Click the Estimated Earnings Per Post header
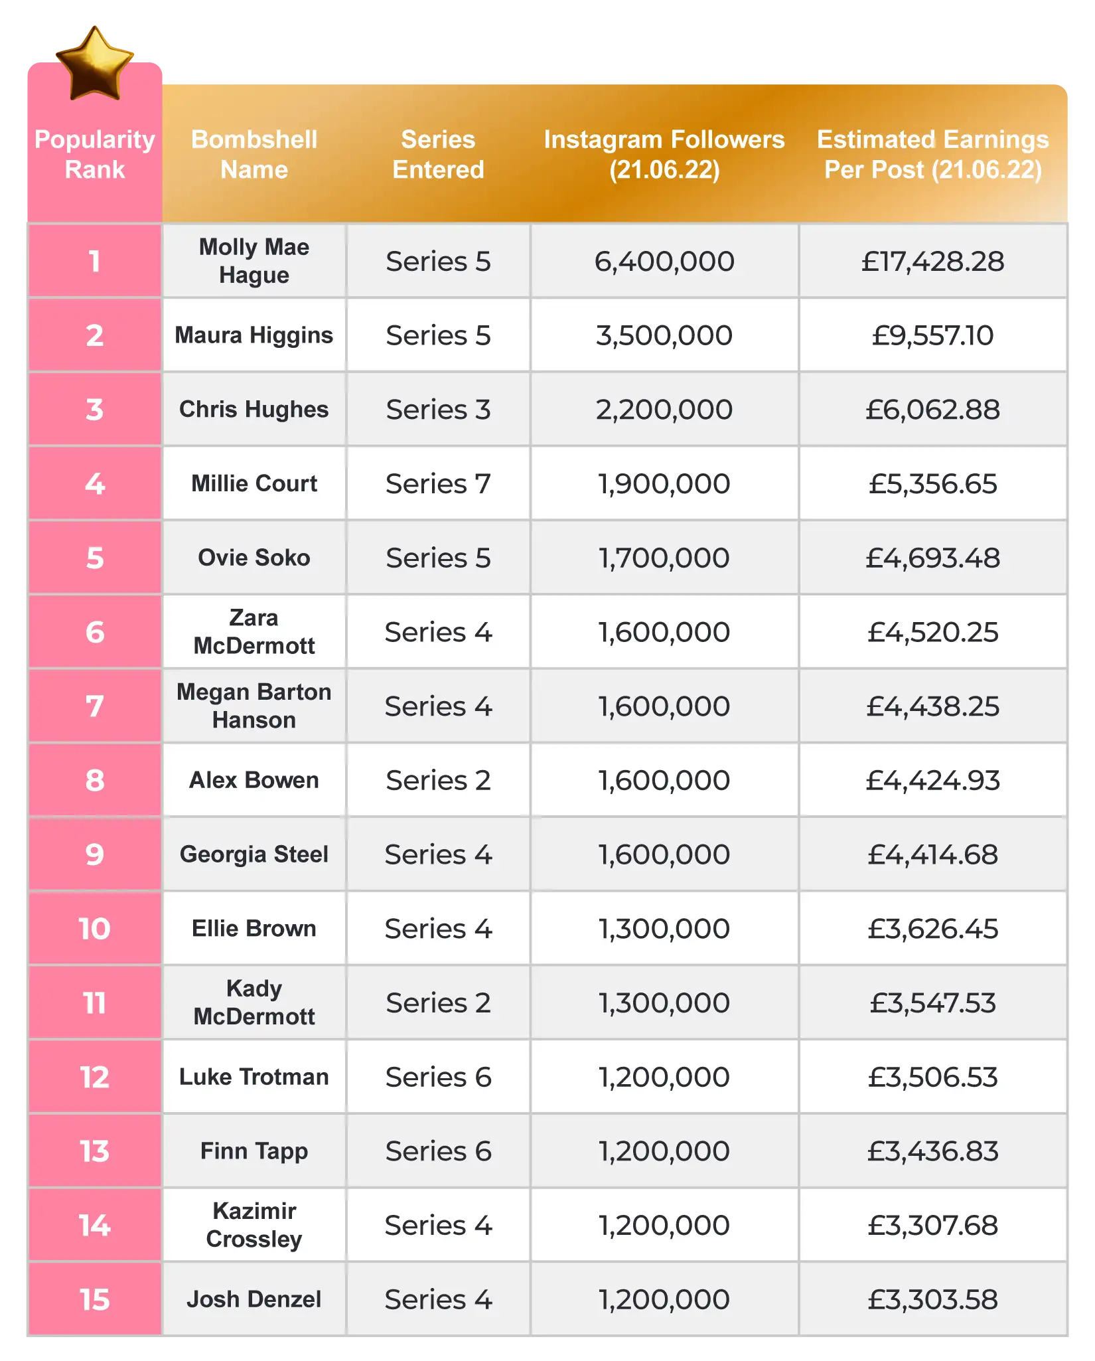The image size is (1095, 1361). coord(932,154)
